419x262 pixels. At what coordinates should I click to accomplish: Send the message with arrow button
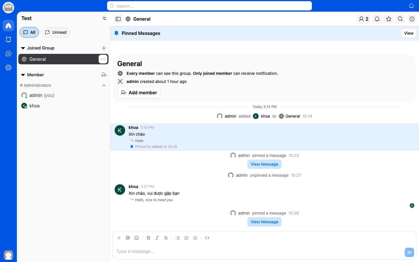click(409, 252)
